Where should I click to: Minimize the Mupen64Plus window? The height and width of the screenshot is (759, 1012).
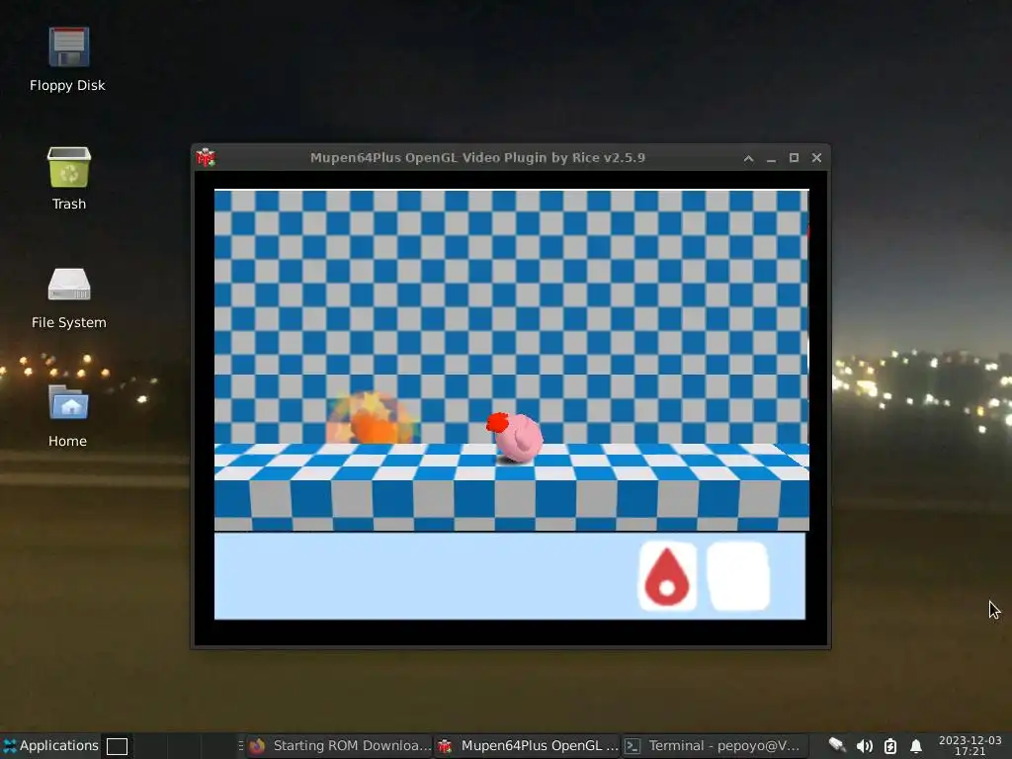(771, 158)
